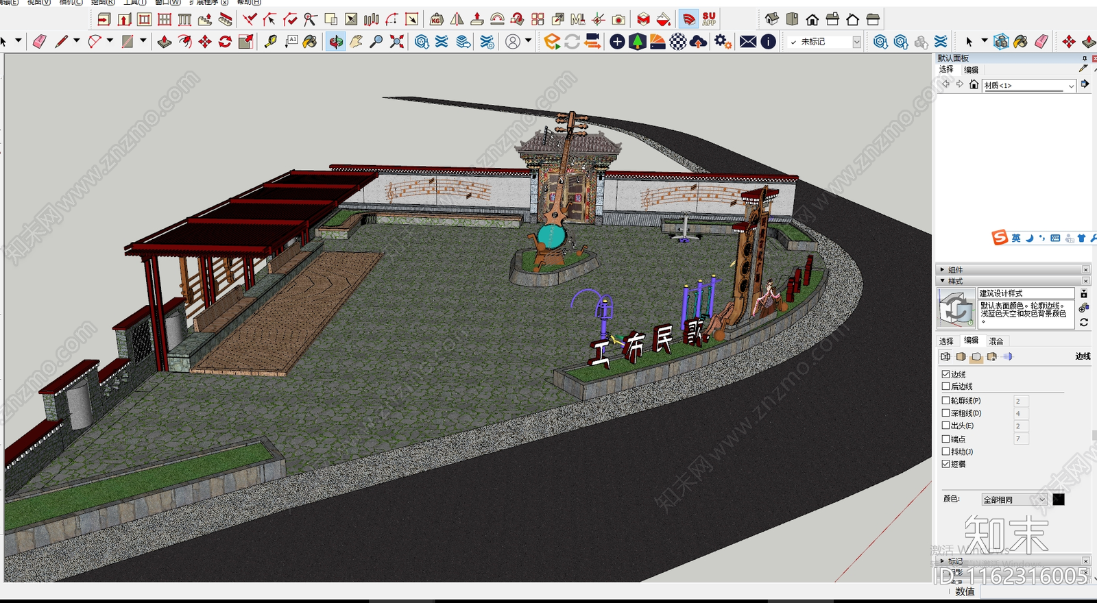The width and height of the screenshot is (1097, 603).
Task: Switch to Iso house view
Action: point(772,19)
